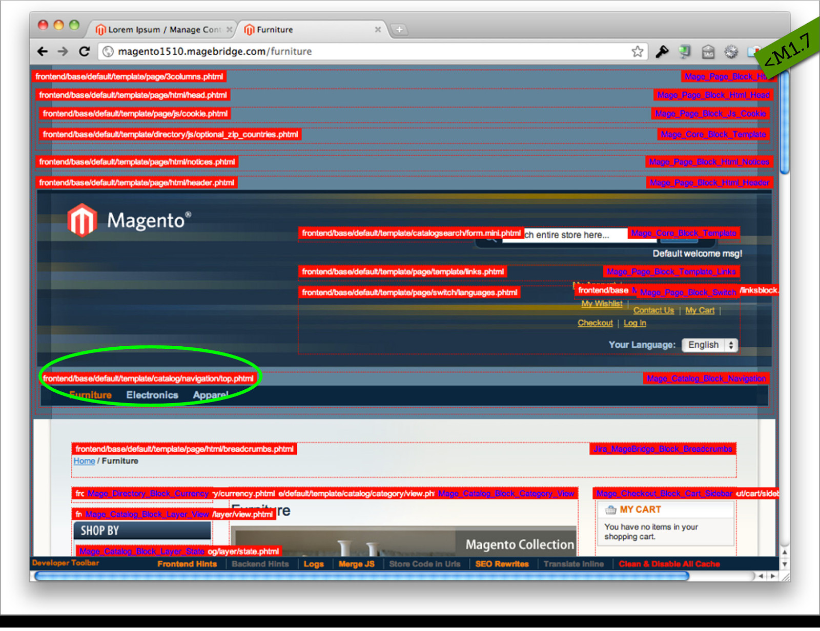
Task: Go forward using the browser forward arrow
Action: click(x=63, y=52)
